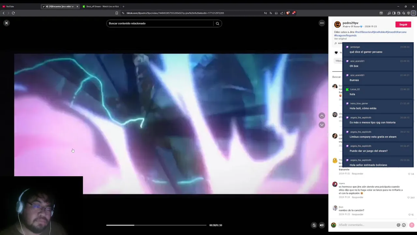This screenshot has height=235, width=417.
Task: Click the search magnifier icon
Action: [217, 23]
